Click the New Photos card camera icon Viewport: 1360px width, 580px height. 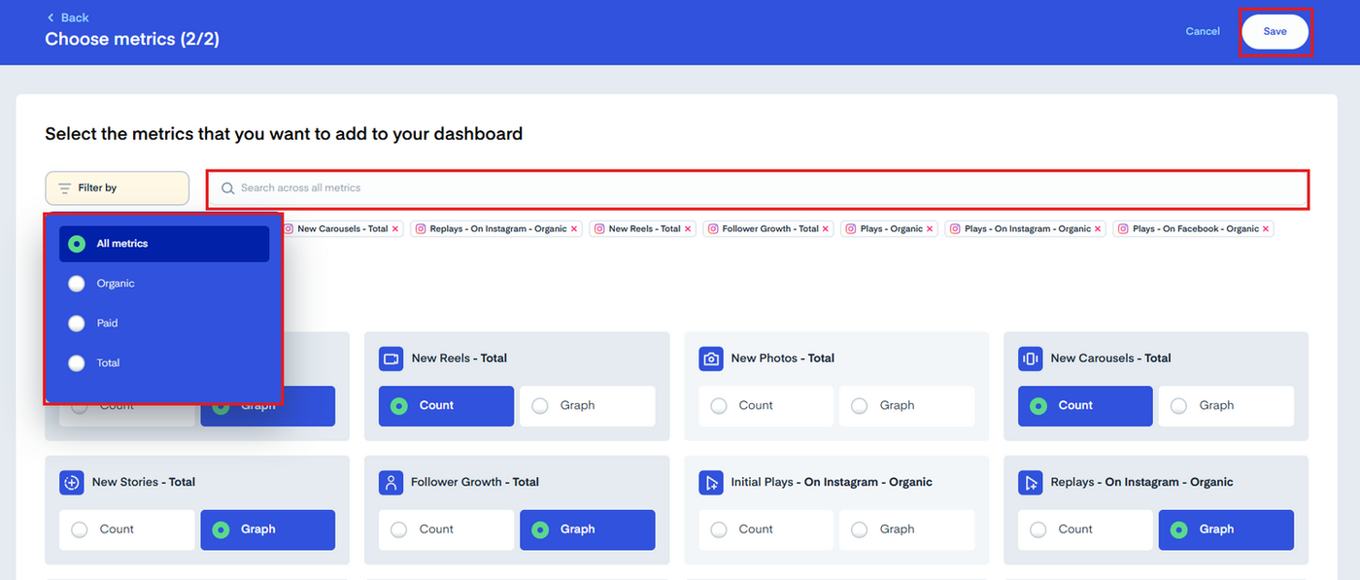pos(711,358)
